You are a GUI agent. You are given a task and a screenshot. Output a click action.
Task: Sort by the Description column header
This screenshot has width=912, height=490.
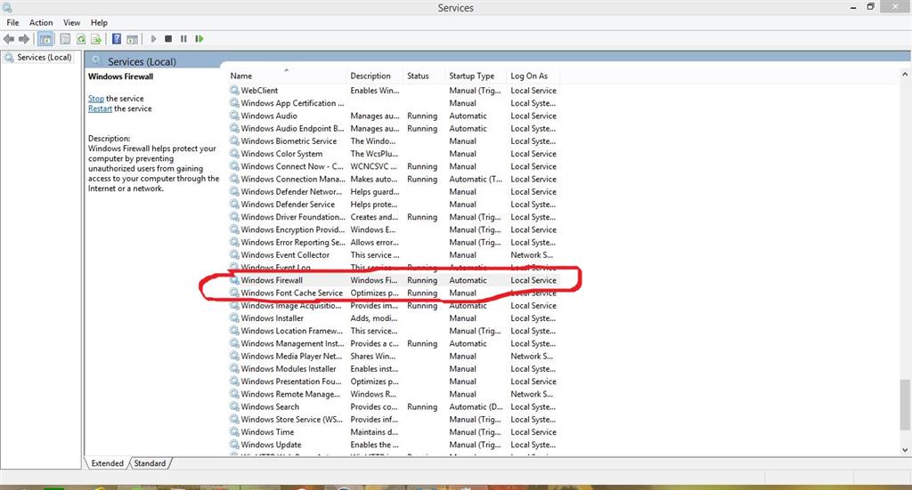tap(376, 76)
